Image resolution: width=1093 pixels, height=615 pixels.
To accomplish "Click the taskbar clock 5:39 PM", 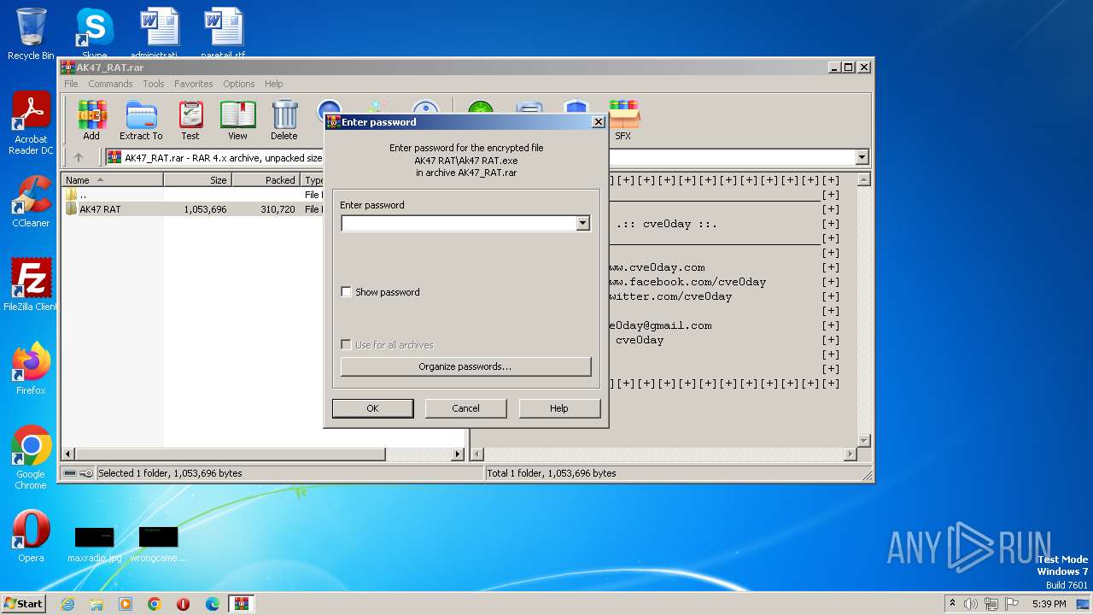I will [x=1049, y=604].
